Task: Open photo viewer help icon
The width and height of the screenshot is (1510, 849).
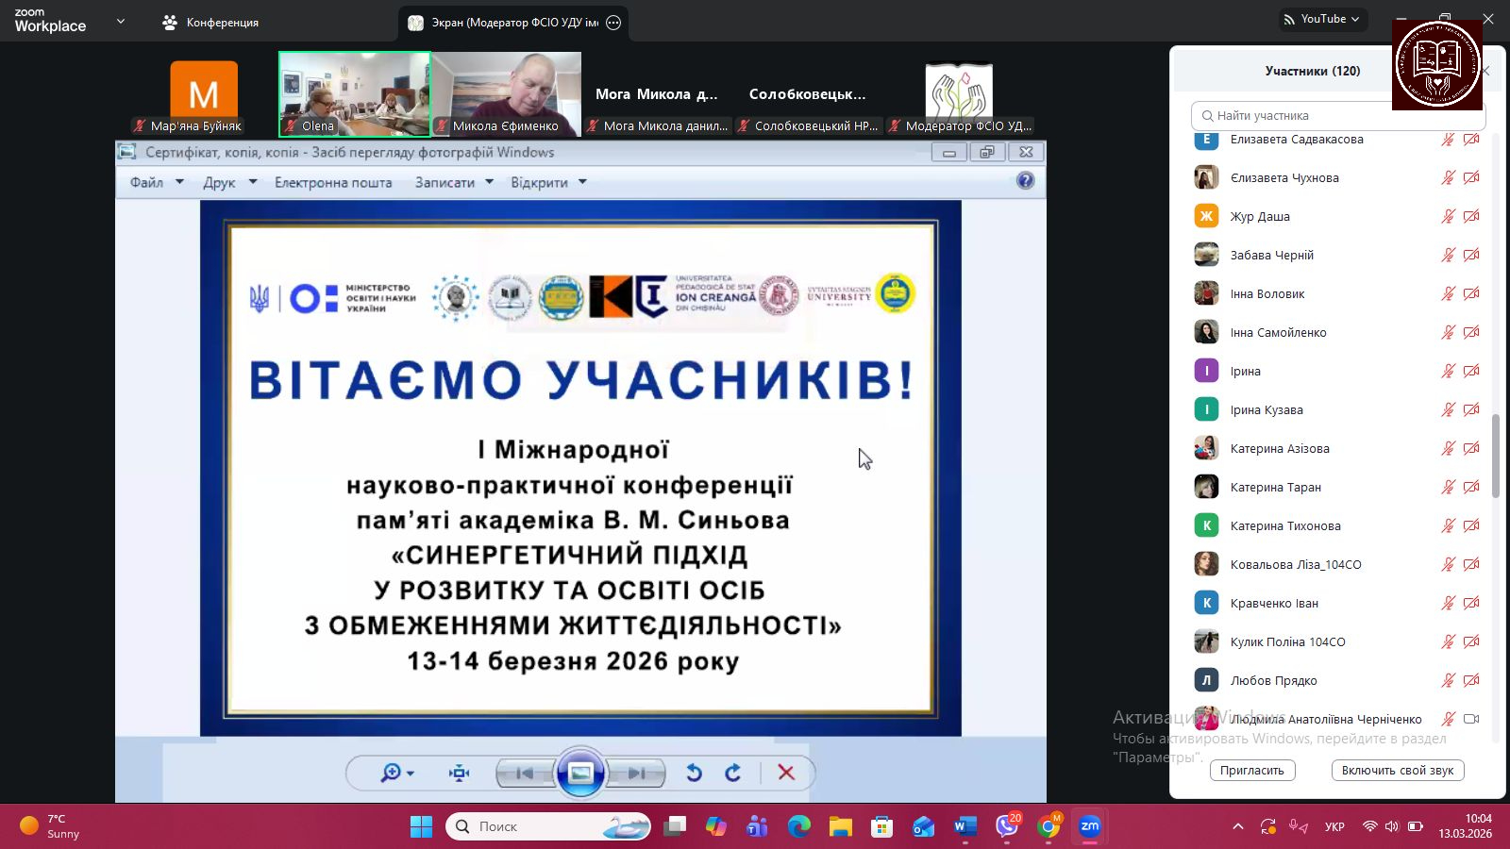Action: point(1025,181)
